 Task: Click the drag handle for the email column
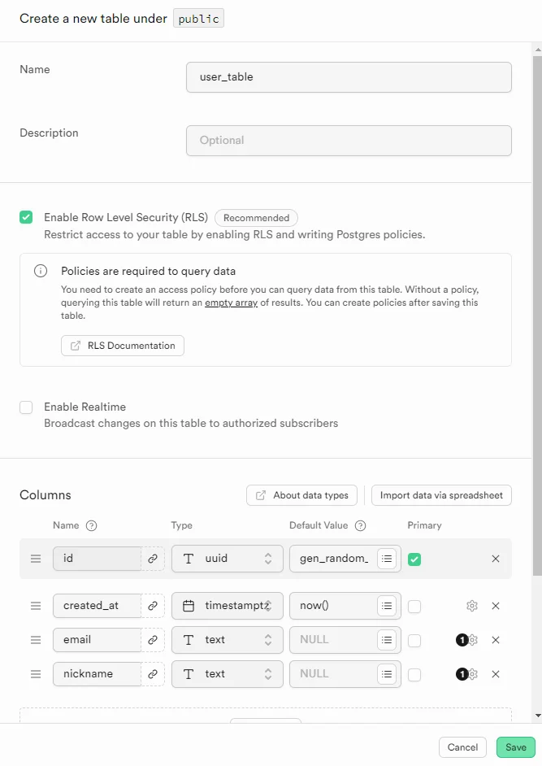36,640
